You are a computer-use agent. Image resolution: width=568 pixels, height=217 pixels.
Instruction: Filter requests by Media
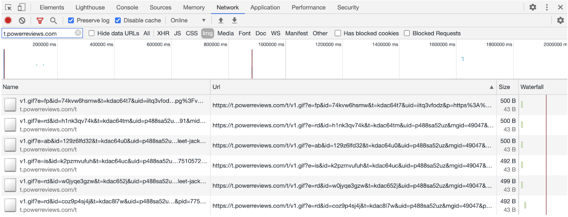point(225,33)
